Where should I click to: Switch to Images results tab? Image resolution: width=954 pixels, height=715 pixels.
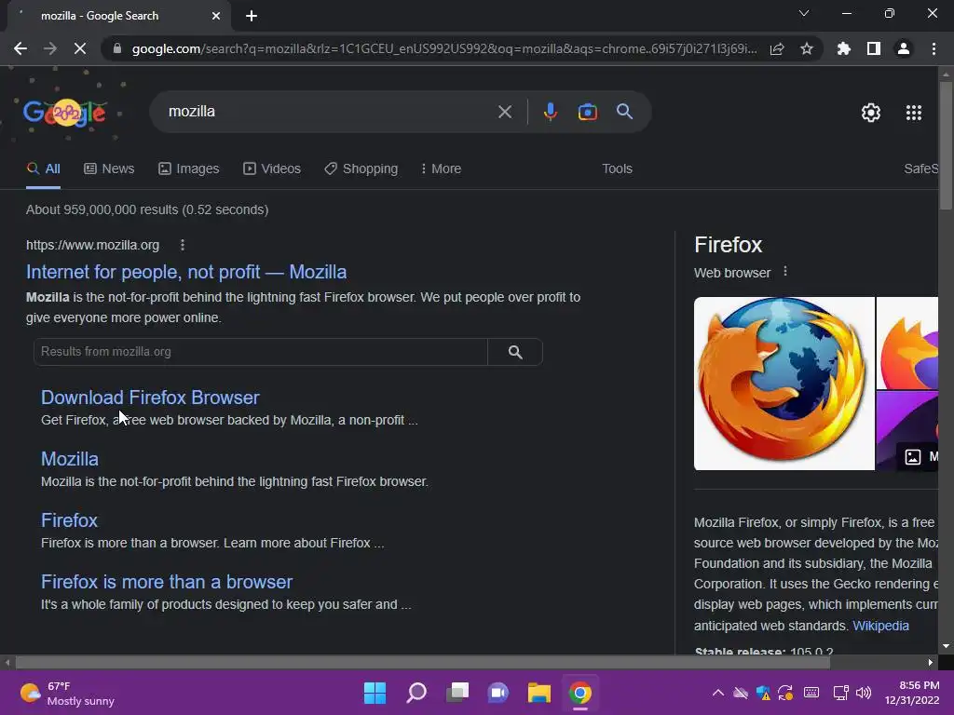[x=188, y=169]
